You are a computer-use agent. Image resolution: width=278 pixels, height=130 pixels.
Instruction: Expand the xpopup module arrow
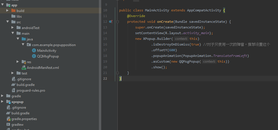click(x=2, y=102)
